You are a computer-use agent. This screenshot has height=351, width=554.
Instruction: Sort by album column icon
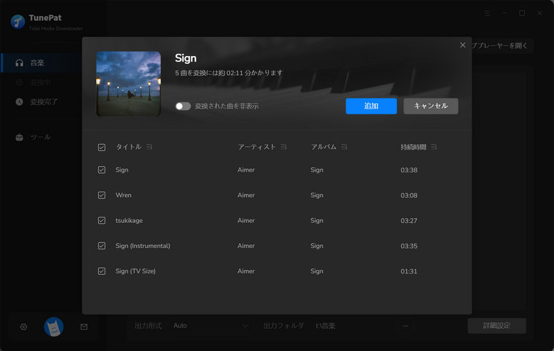(344, 147)
